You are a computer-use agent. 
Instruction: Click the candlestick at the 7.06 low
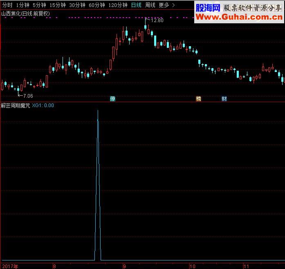coord(18,90)
